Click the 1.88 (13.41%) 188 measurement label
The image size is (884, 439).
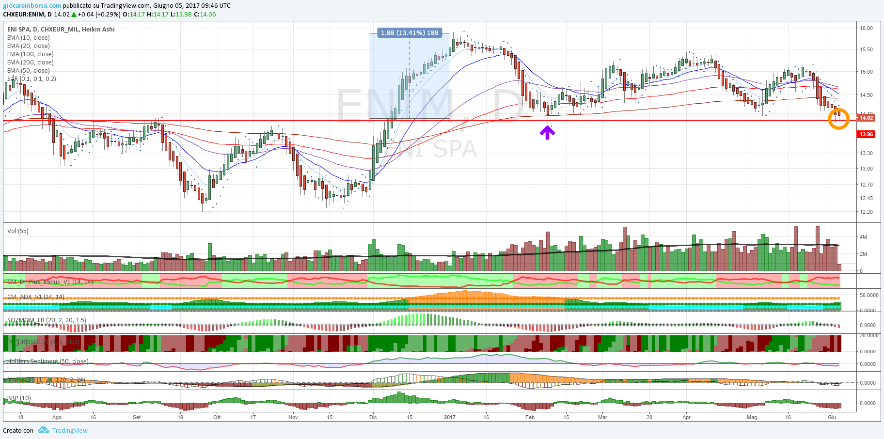(410, 32)
